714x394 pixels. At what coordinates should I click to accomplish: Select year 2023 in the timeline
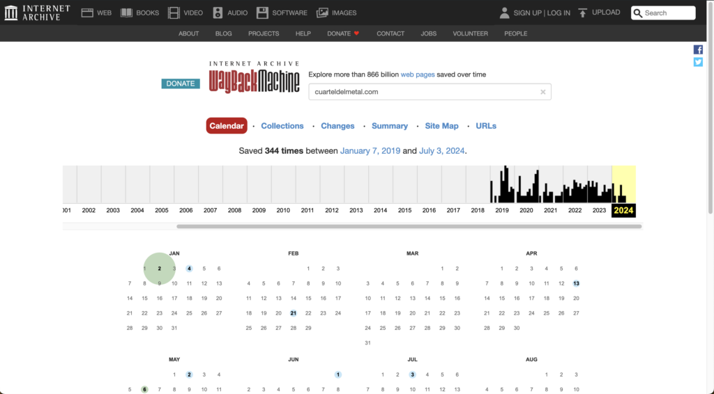599,210
